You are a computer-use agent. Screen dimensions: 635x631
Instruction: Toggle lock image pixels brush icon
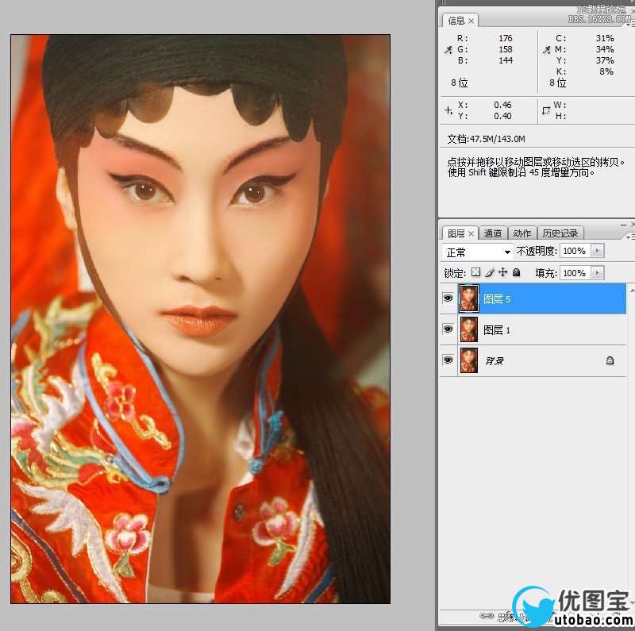[x=490, y=272]
